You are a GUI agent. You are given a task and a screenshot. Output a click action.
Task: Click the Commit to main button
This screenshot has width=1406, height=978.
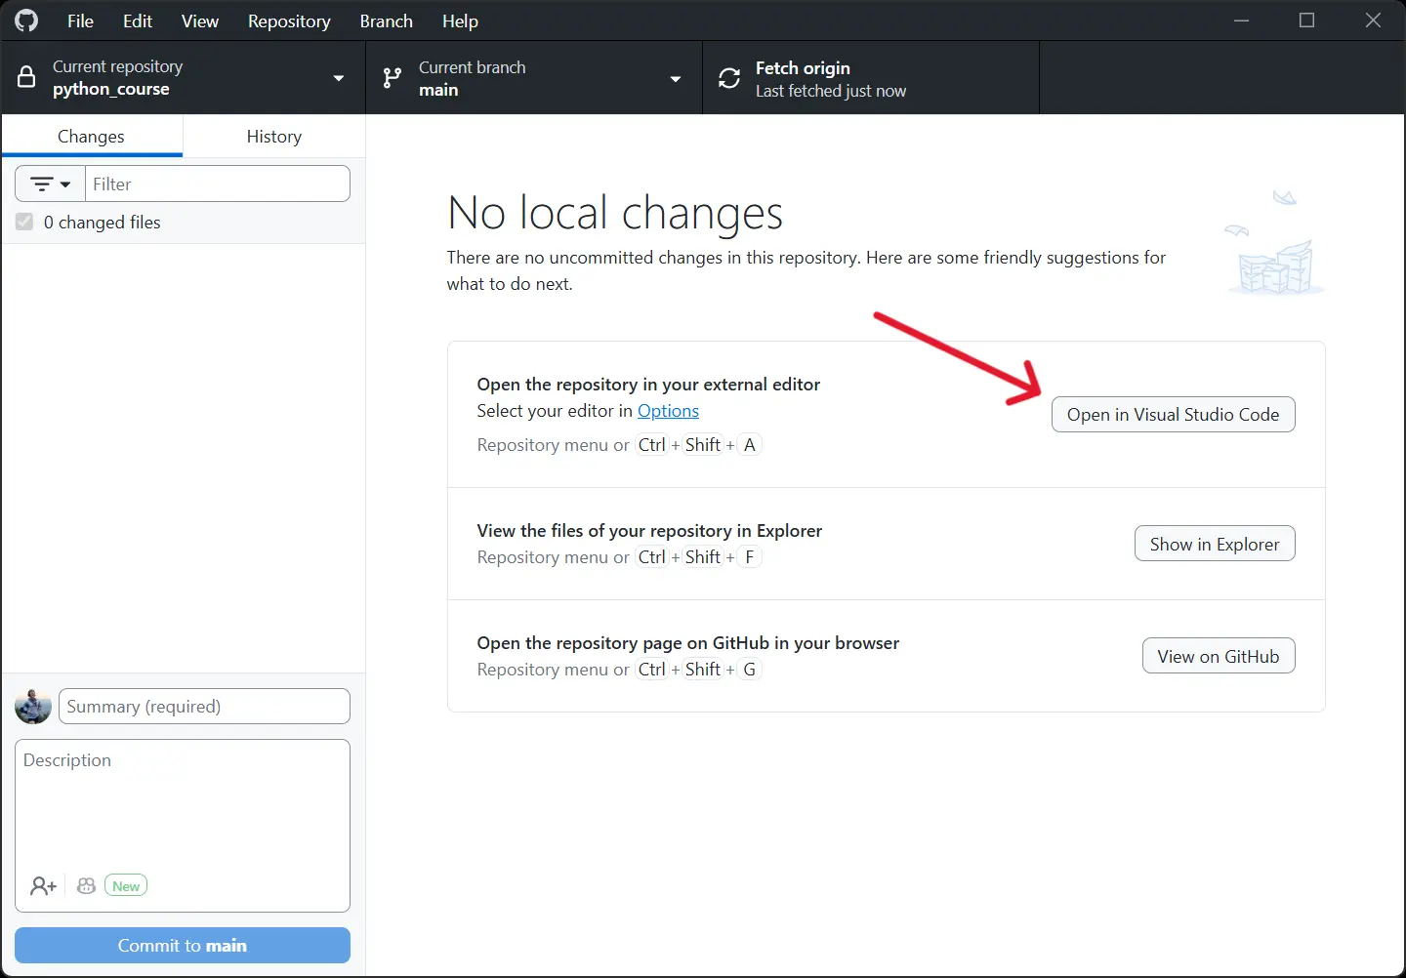[183, 945]
